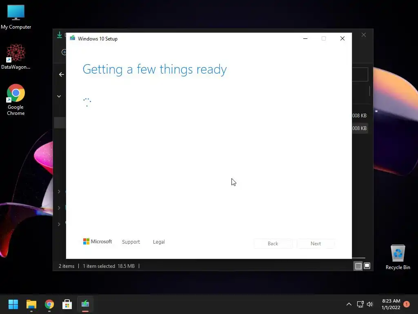Click the Microsoft logo in Setup
Screen dimensions: 418x314
pos(98,241)
